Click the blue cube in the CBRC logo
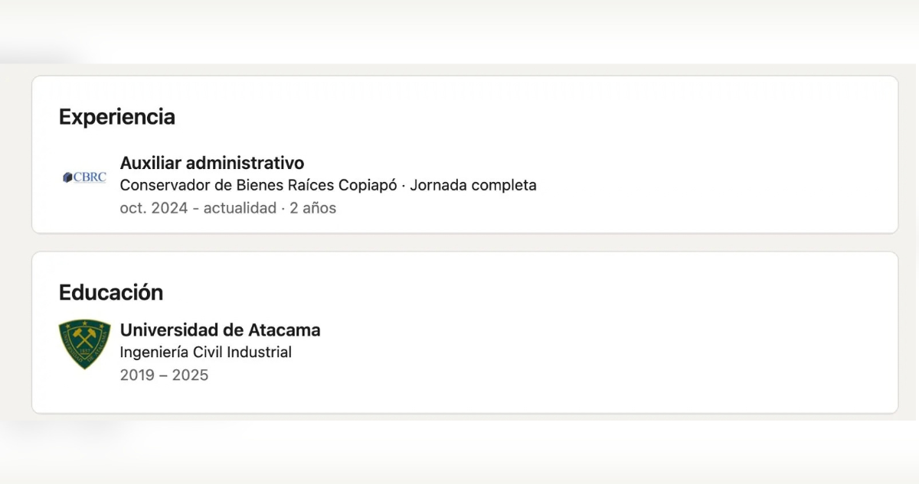 67,177
